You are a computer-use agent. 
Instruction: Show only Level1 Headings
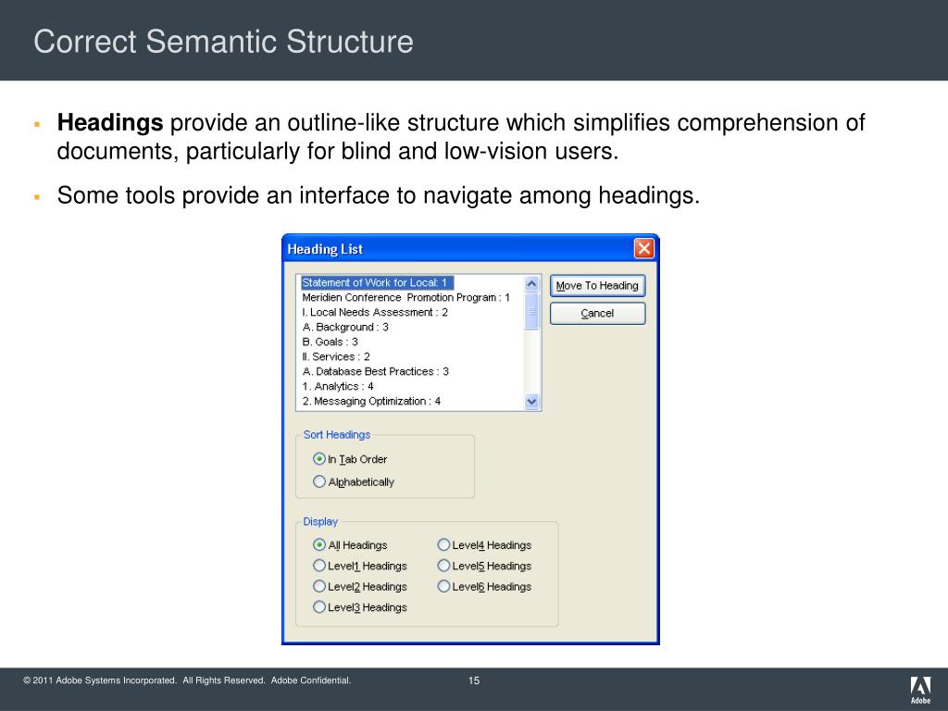pyautogui.click(x=319, y=566)
